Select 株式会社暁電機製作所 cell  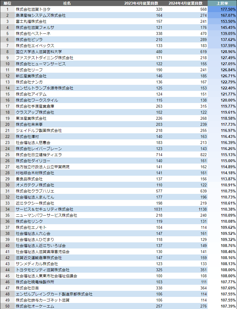[67, 282]
